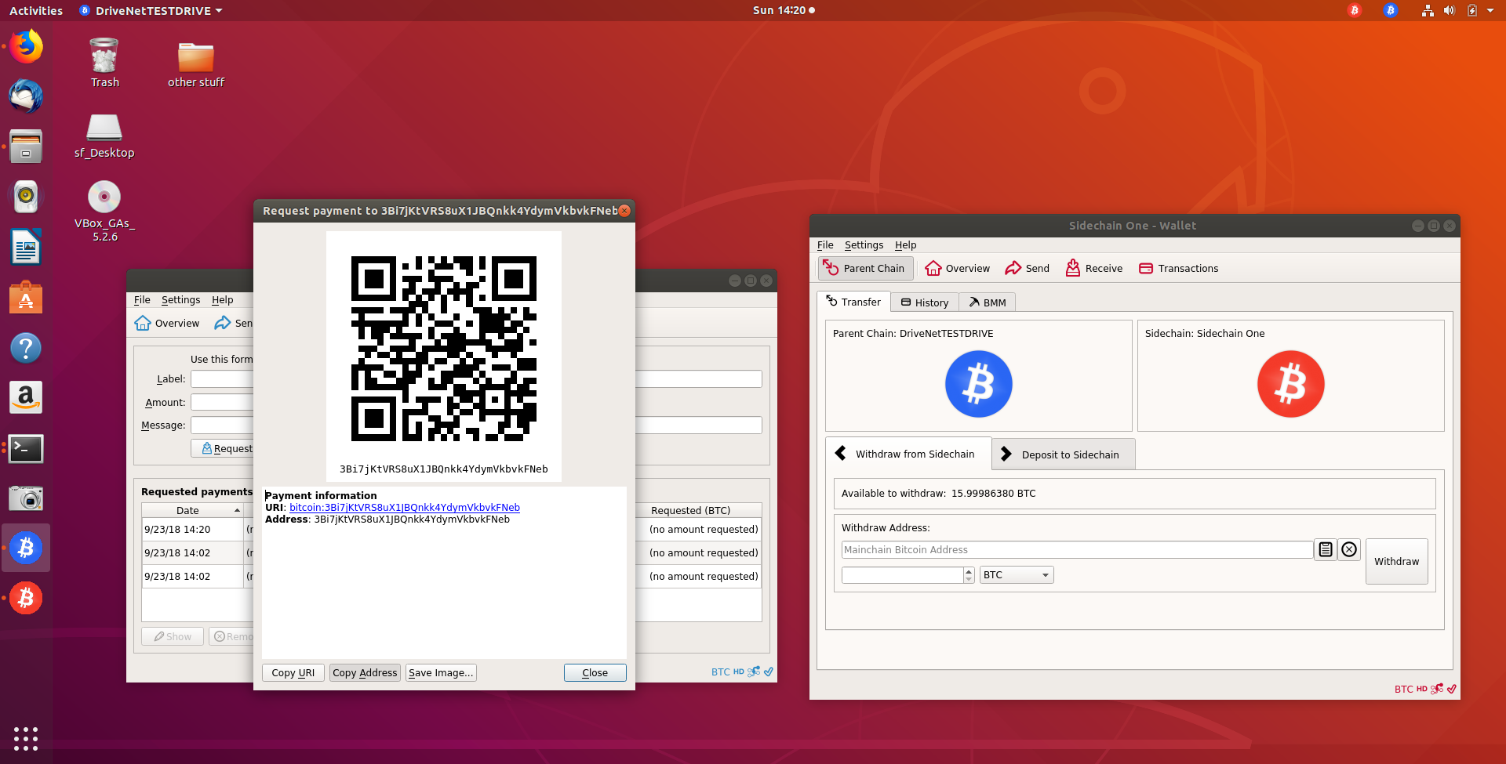Screen dimensions: 1506x764
Task: Open Receive in Sidechain One wallet toolbar
Action: (x=1094, y=268)
